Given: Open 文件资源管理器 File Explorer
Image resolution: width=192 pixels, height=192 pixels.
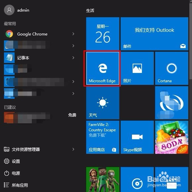Looking at the screenshot, I should 40,149.
